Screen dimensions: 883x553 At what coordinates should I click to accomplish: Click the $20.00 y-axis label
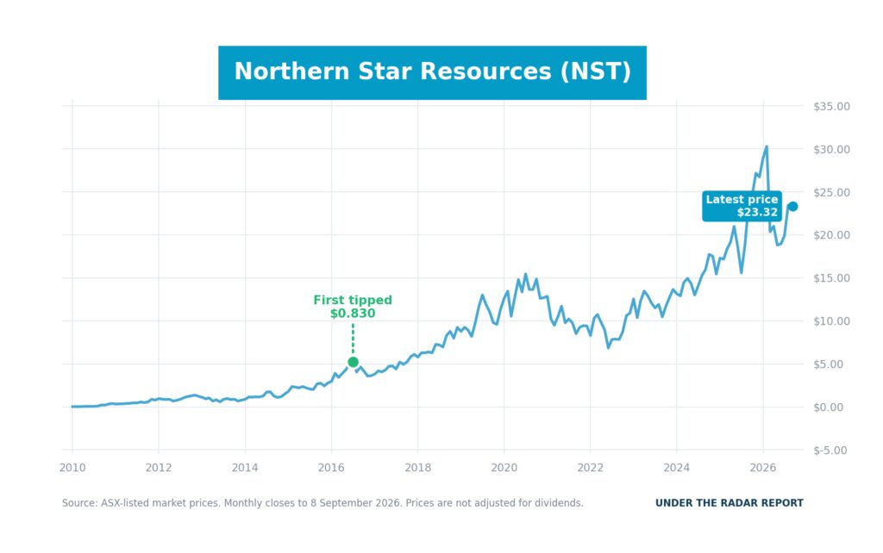coord(832,235)
